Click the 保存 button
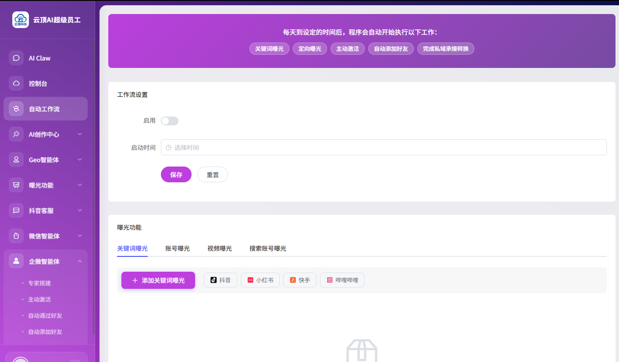The height and width of the screenshot is (362, 619). pos(176,174)
